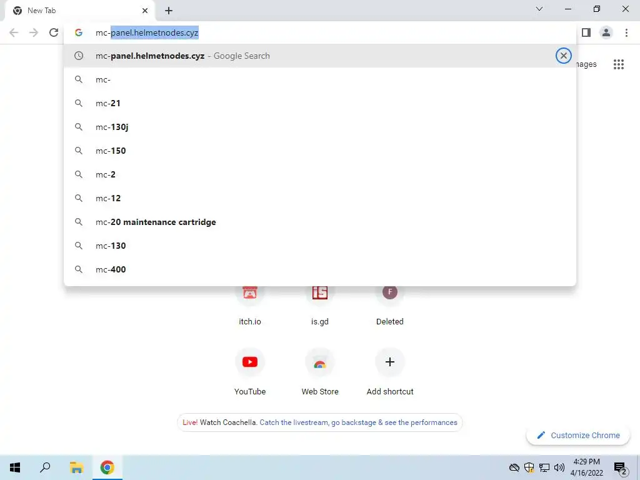Close the New Tab tab
Screen dimensions: 640x480
click(145, 11)
